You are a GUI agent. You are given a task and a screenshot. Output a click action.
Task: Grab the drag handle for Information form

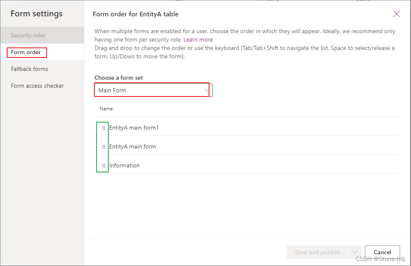(103, 165)
